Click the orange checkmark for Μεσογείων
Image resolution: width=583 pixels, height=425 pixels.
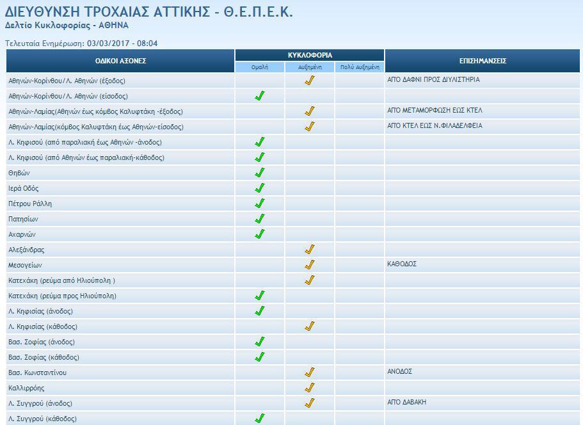coord(310,265)
